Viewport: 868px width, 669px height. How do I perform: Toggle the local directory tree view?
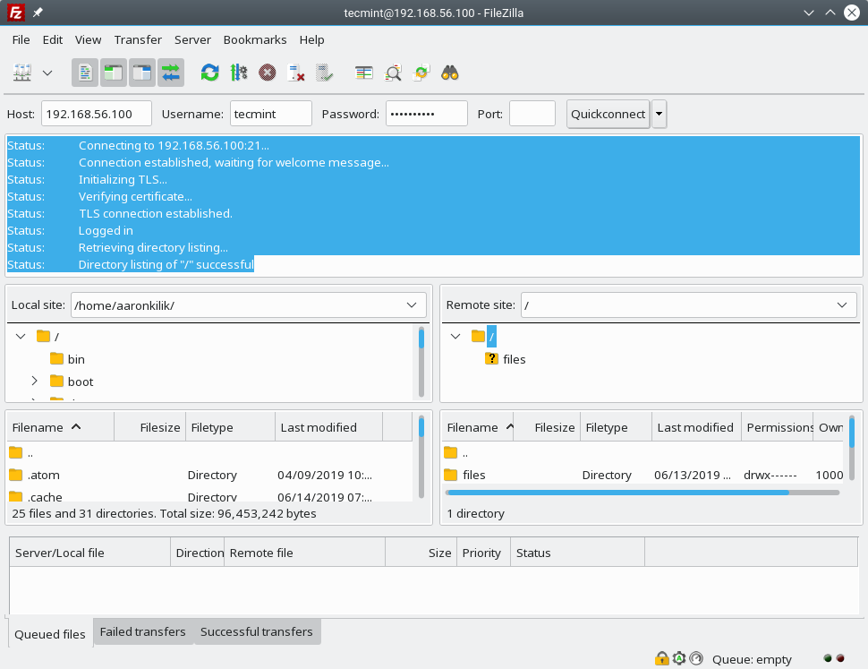tap(114, 73)
